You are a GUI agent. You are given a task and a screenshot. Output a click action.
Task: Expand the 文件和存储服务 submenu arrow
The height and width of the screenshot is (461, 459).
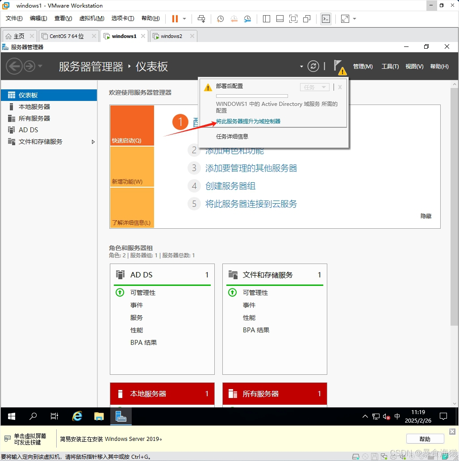click(x=93, y=142)
